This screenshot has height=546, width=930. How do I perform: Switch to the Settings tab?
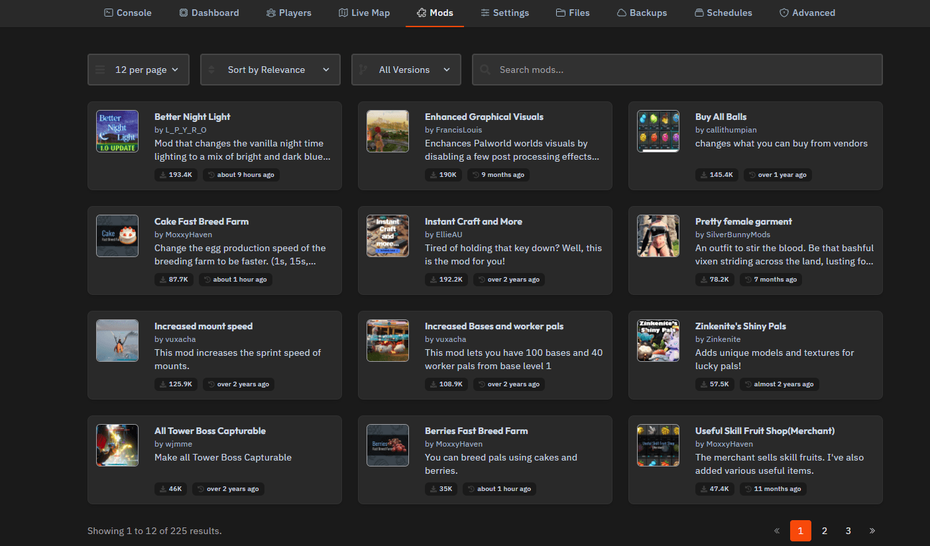click(505, 13)
